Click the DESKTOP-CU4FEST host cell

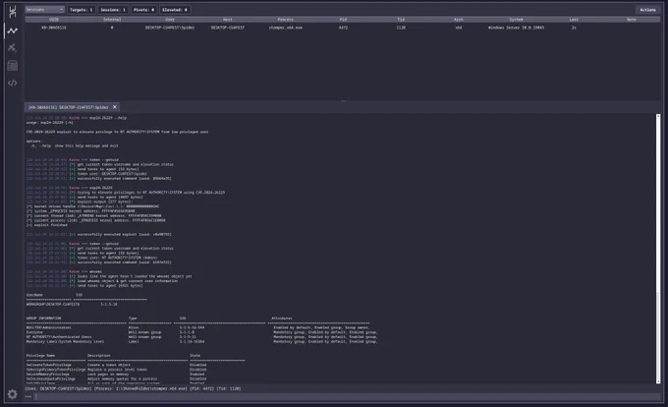(x=228, y=28)
